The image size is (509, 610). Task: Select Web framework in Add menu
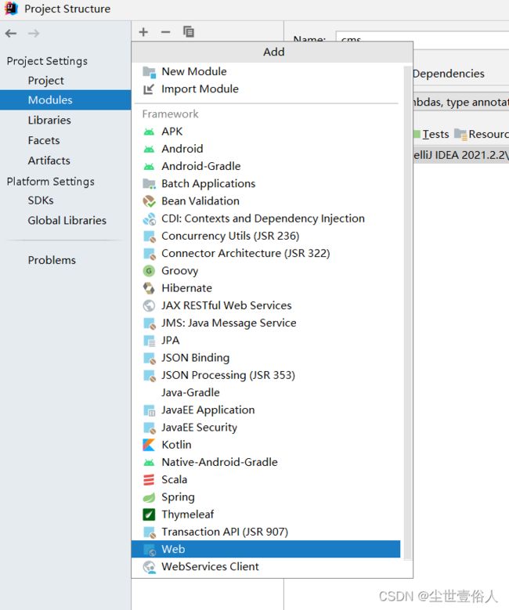265,549
